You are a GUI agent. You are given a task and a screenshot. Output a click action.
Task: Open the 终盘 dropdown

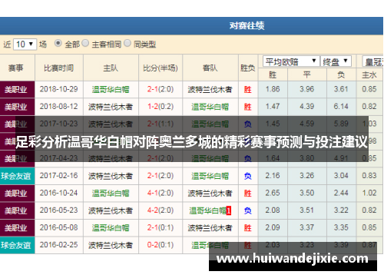pyautogui.click(x=336, y=61)
